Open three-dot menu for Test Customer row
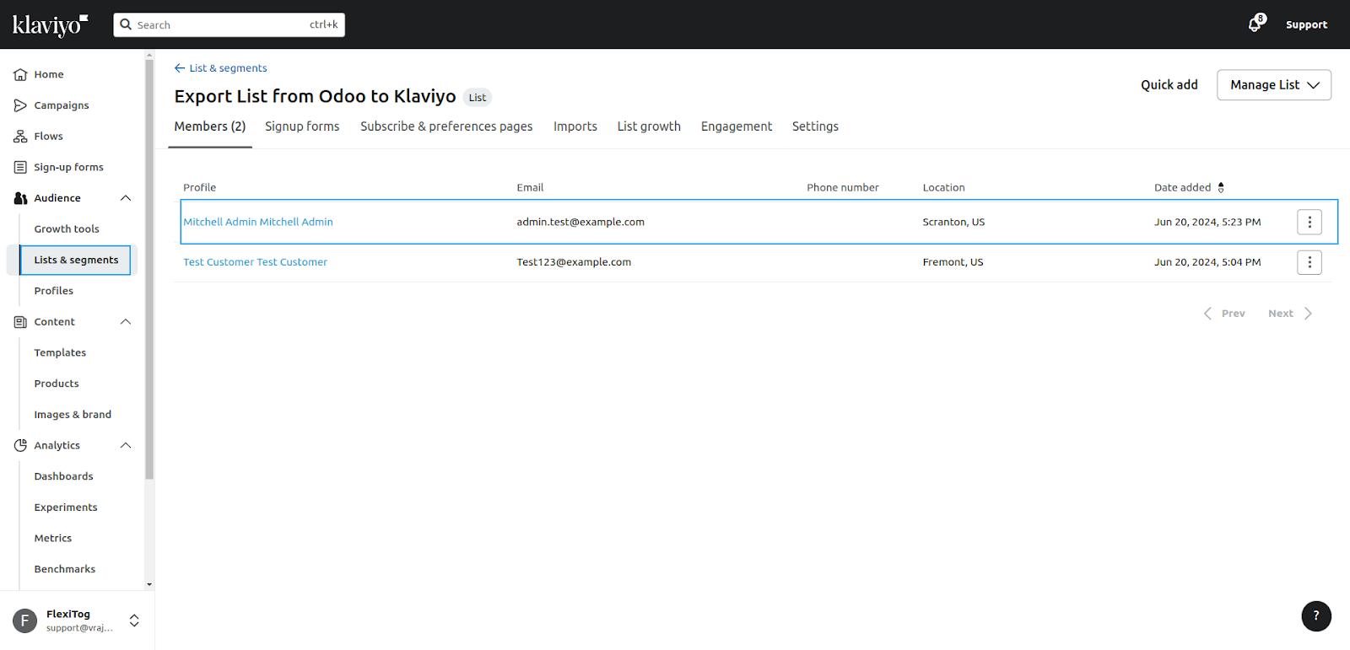The height and width of the screenshot is (650, 1350). [1309, 262]
